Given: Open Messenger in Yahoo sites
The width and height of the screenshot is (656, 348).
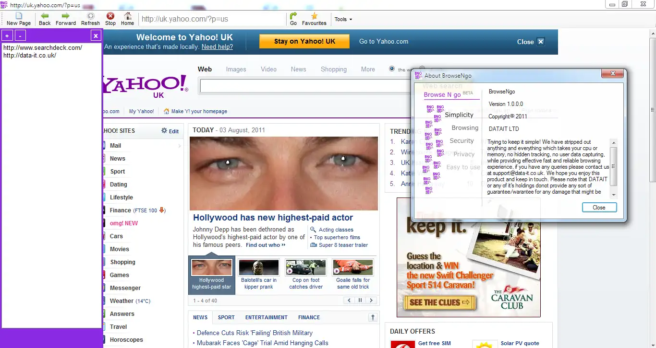Looking at the screenshot, I should 125,288.
